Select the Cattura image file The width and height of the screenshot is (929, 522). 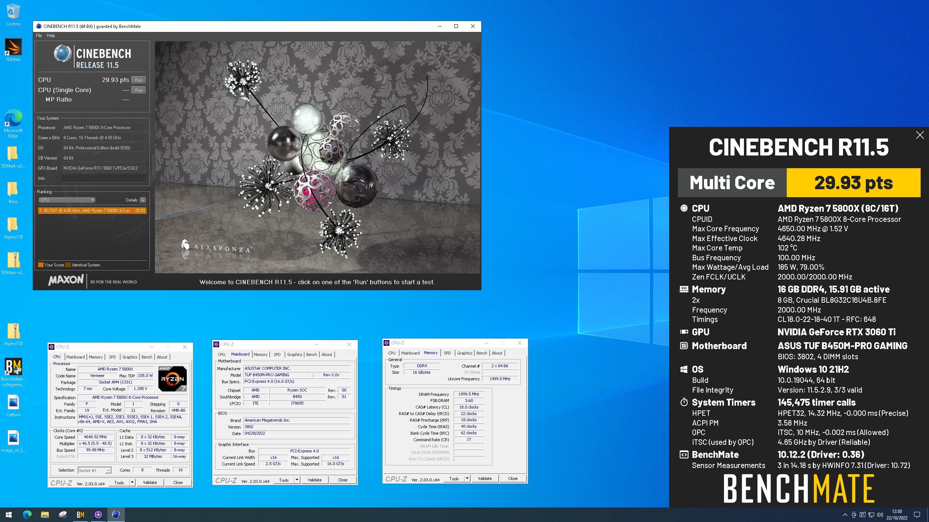13,406
